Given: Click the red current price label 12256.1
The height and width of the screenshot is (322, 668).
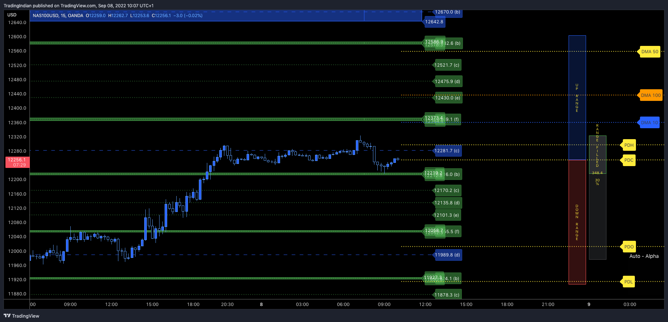Looking at the screenshot, I should point(17,162).
